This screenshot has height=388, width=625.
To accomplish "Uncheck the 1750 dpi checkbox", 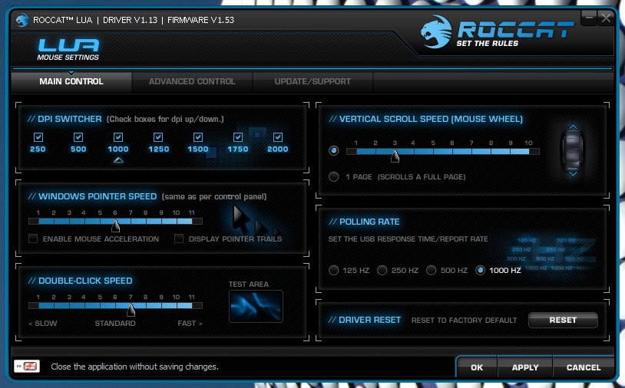I will (238, 137).
